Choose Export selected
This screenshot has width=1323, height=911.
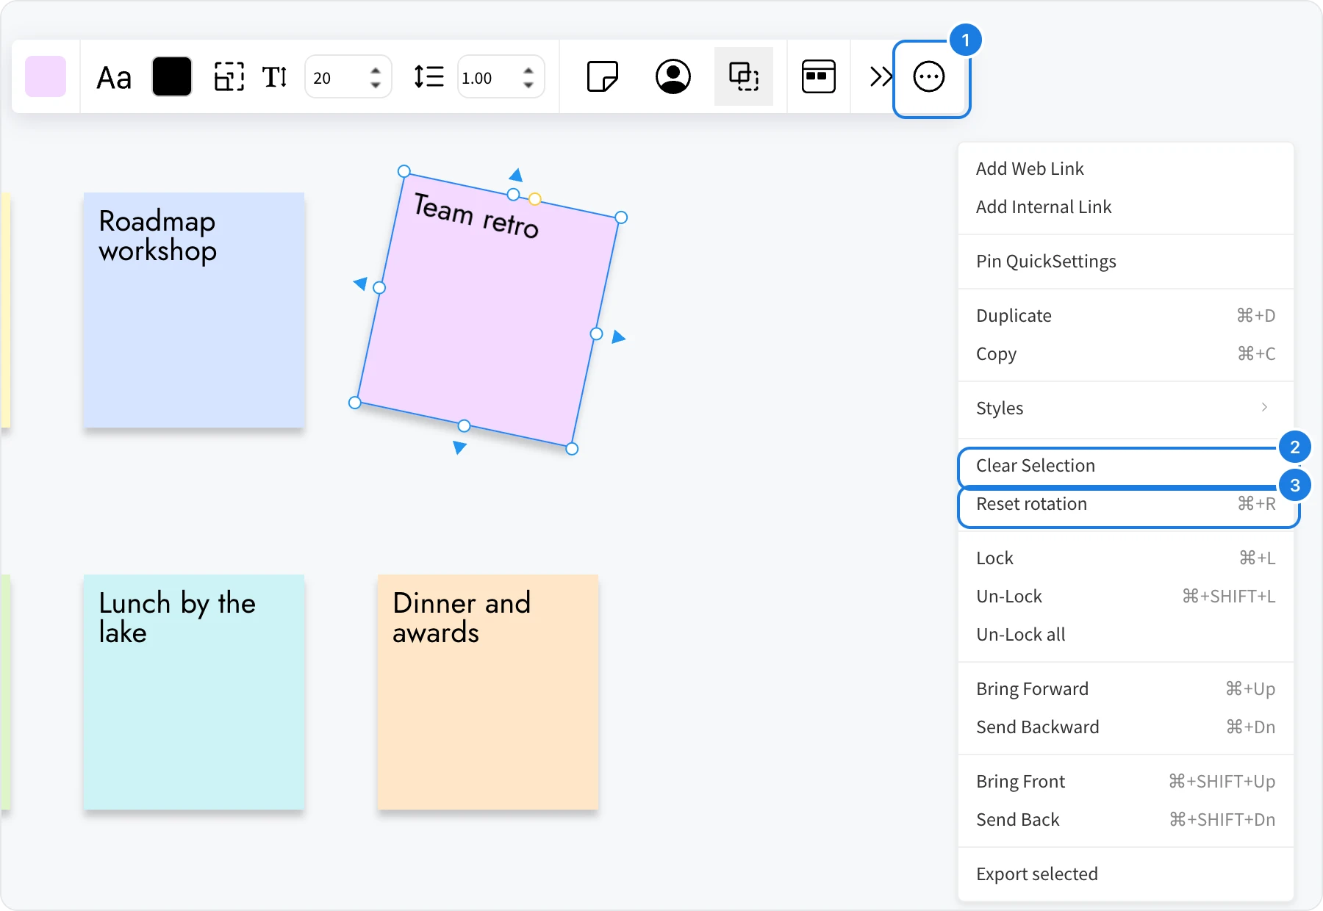[x=1126, y=874]
